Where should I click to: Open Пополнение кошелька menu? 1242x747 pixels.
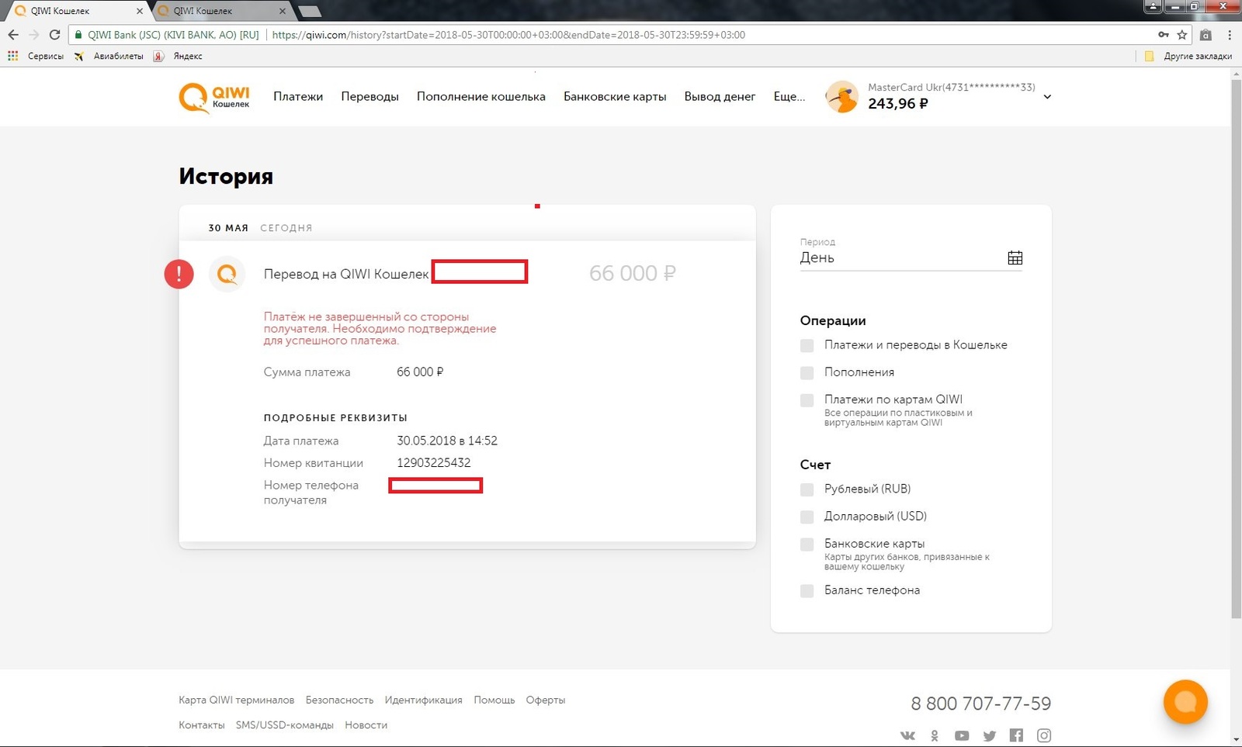coord(481,96)
